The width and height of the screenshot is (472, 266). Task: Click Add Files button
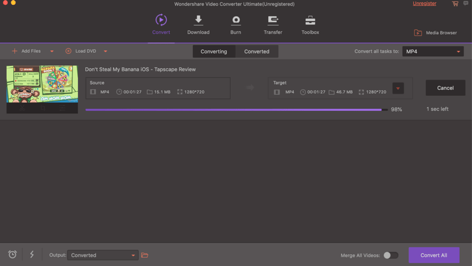pos(26,51)
